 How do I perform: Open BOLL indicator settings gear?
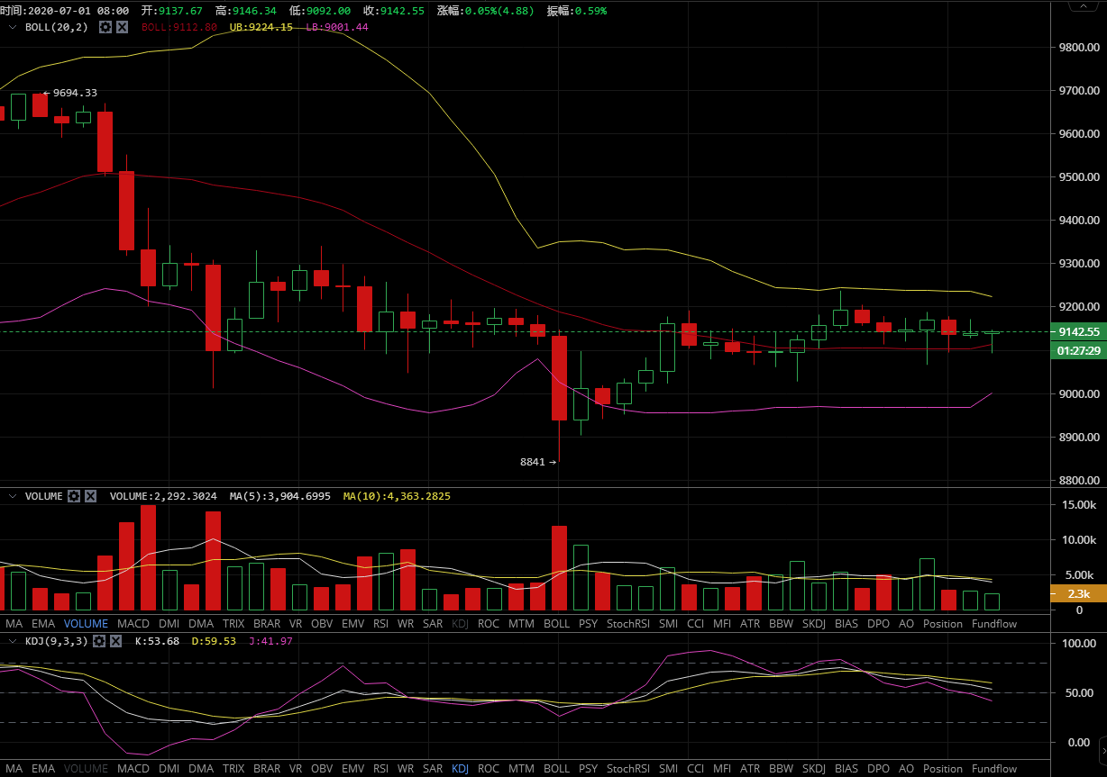[105, 27]
